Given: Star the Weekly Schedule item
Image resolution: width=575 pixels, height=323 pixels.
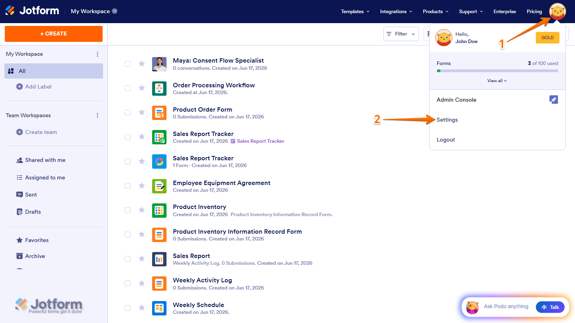Looking at the screenshot, I should (141, 307).
